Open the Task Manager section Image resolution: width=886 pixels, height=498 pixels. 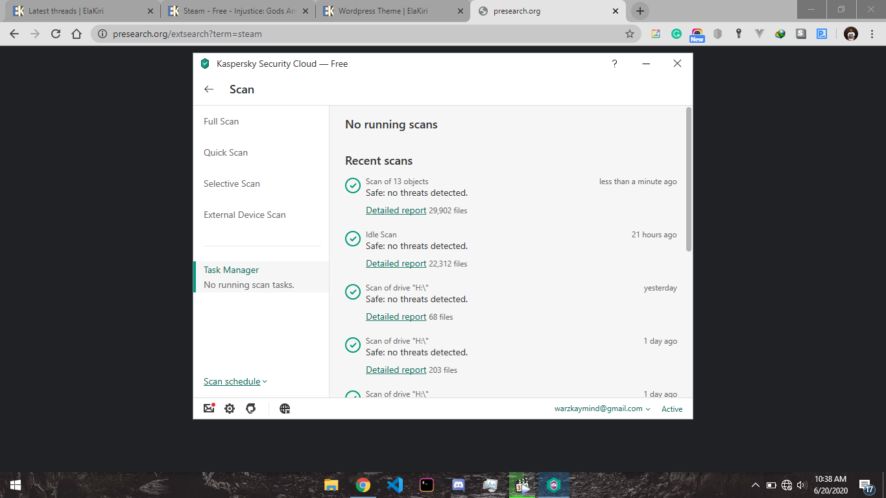coord(261,277)
